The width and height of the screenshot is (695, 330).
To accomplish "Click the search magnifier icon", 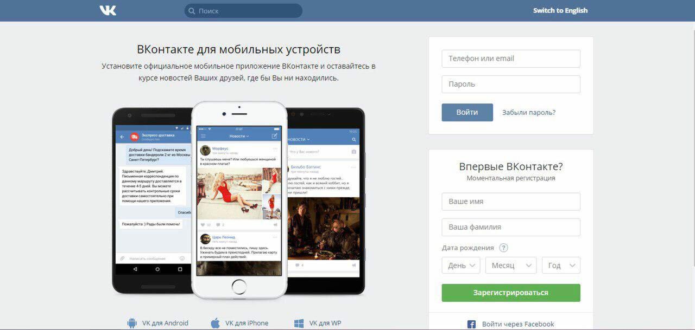I will [x=191, y=11].
